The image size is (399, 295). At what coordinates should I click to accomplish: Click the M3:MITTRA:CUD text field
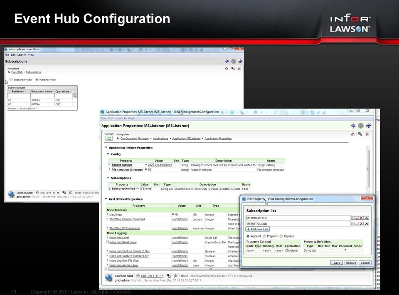pos(298,224)
